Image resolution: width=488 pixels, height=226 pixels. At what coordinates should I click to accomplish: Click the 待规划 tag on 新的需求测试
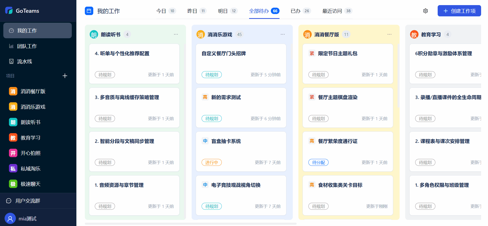pyautogui.click(x=212, y=119)
